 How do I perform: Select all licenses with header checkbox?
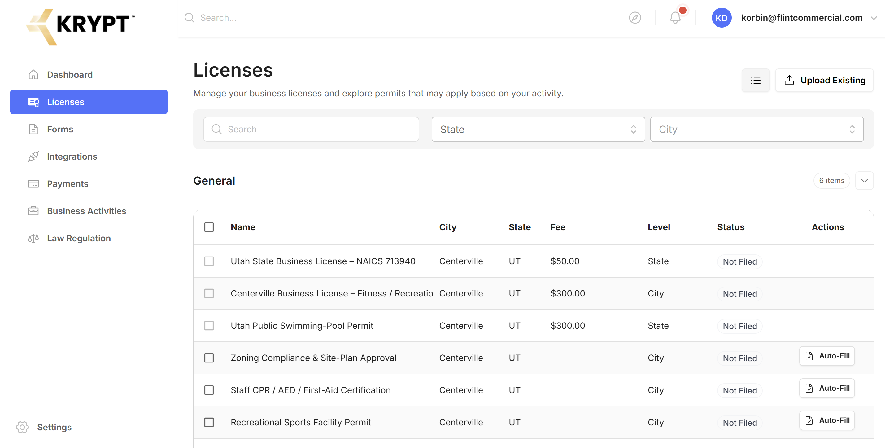coord(209,227)
